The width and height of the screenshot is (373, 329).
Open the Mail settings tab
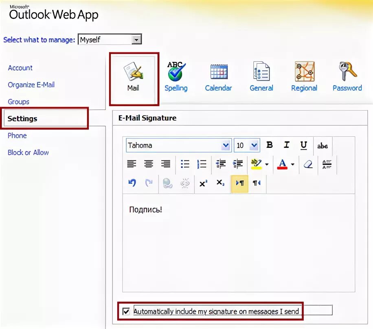coord(134,79)
